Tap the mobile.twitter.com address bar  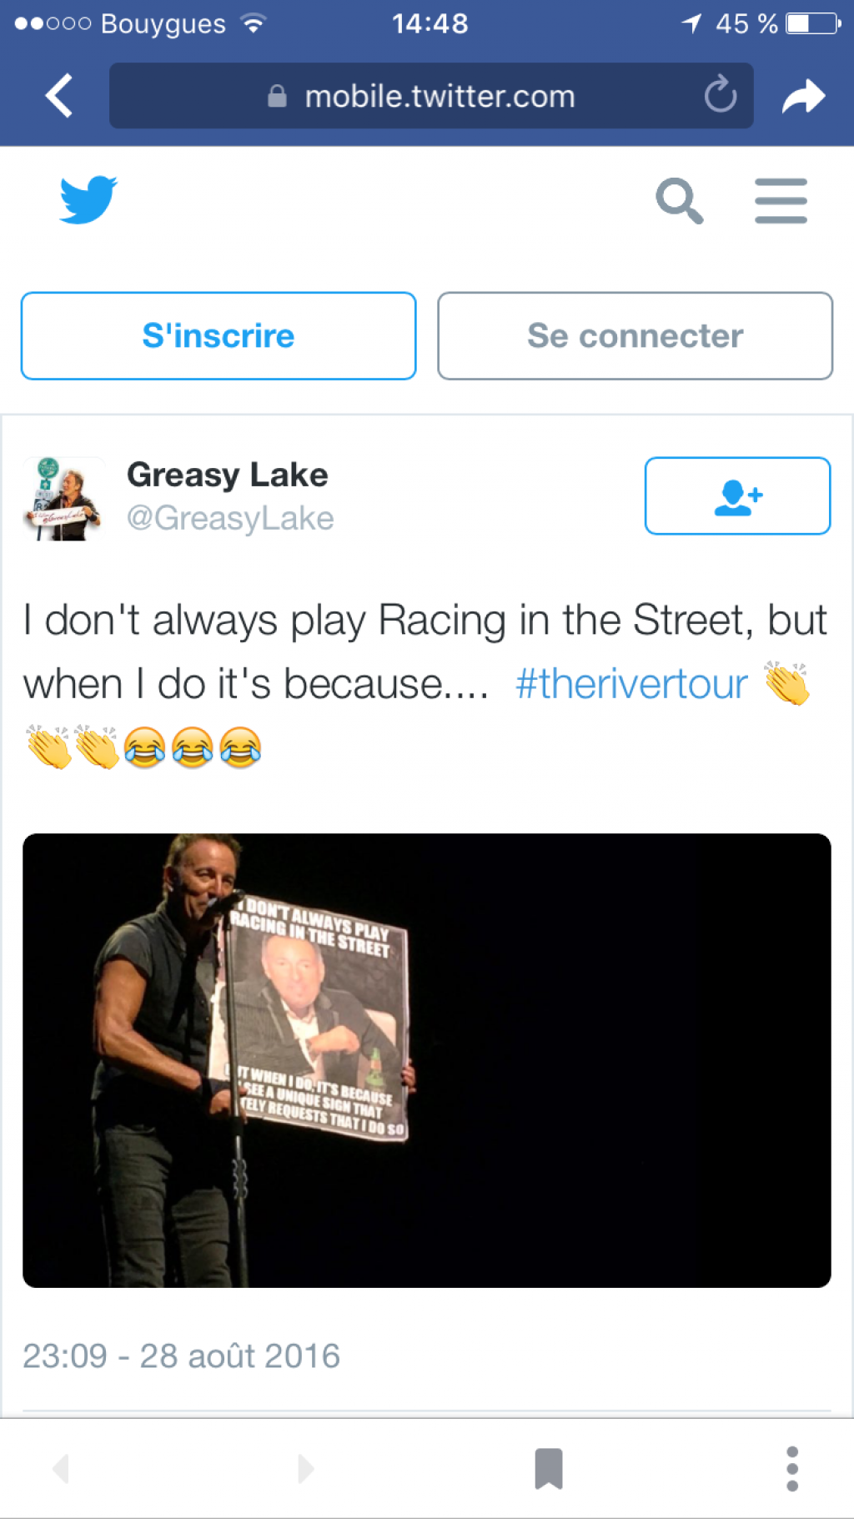431,96
